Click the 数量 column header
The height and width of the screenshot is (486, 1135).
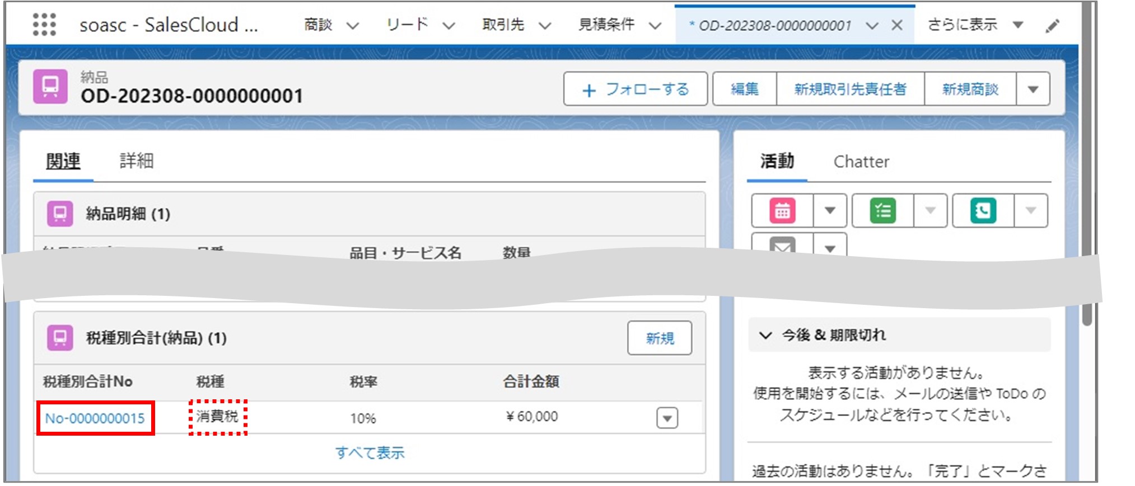click(516, 253)
